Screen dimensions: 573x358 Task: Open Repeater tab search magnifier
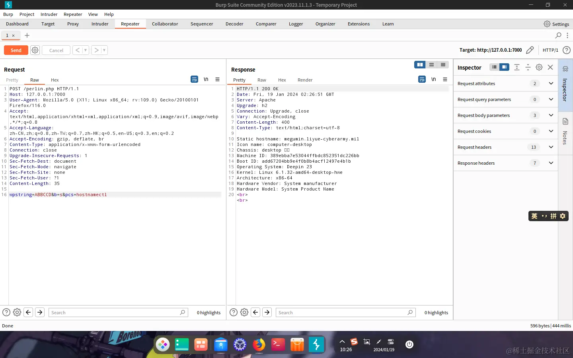point(558,35)
